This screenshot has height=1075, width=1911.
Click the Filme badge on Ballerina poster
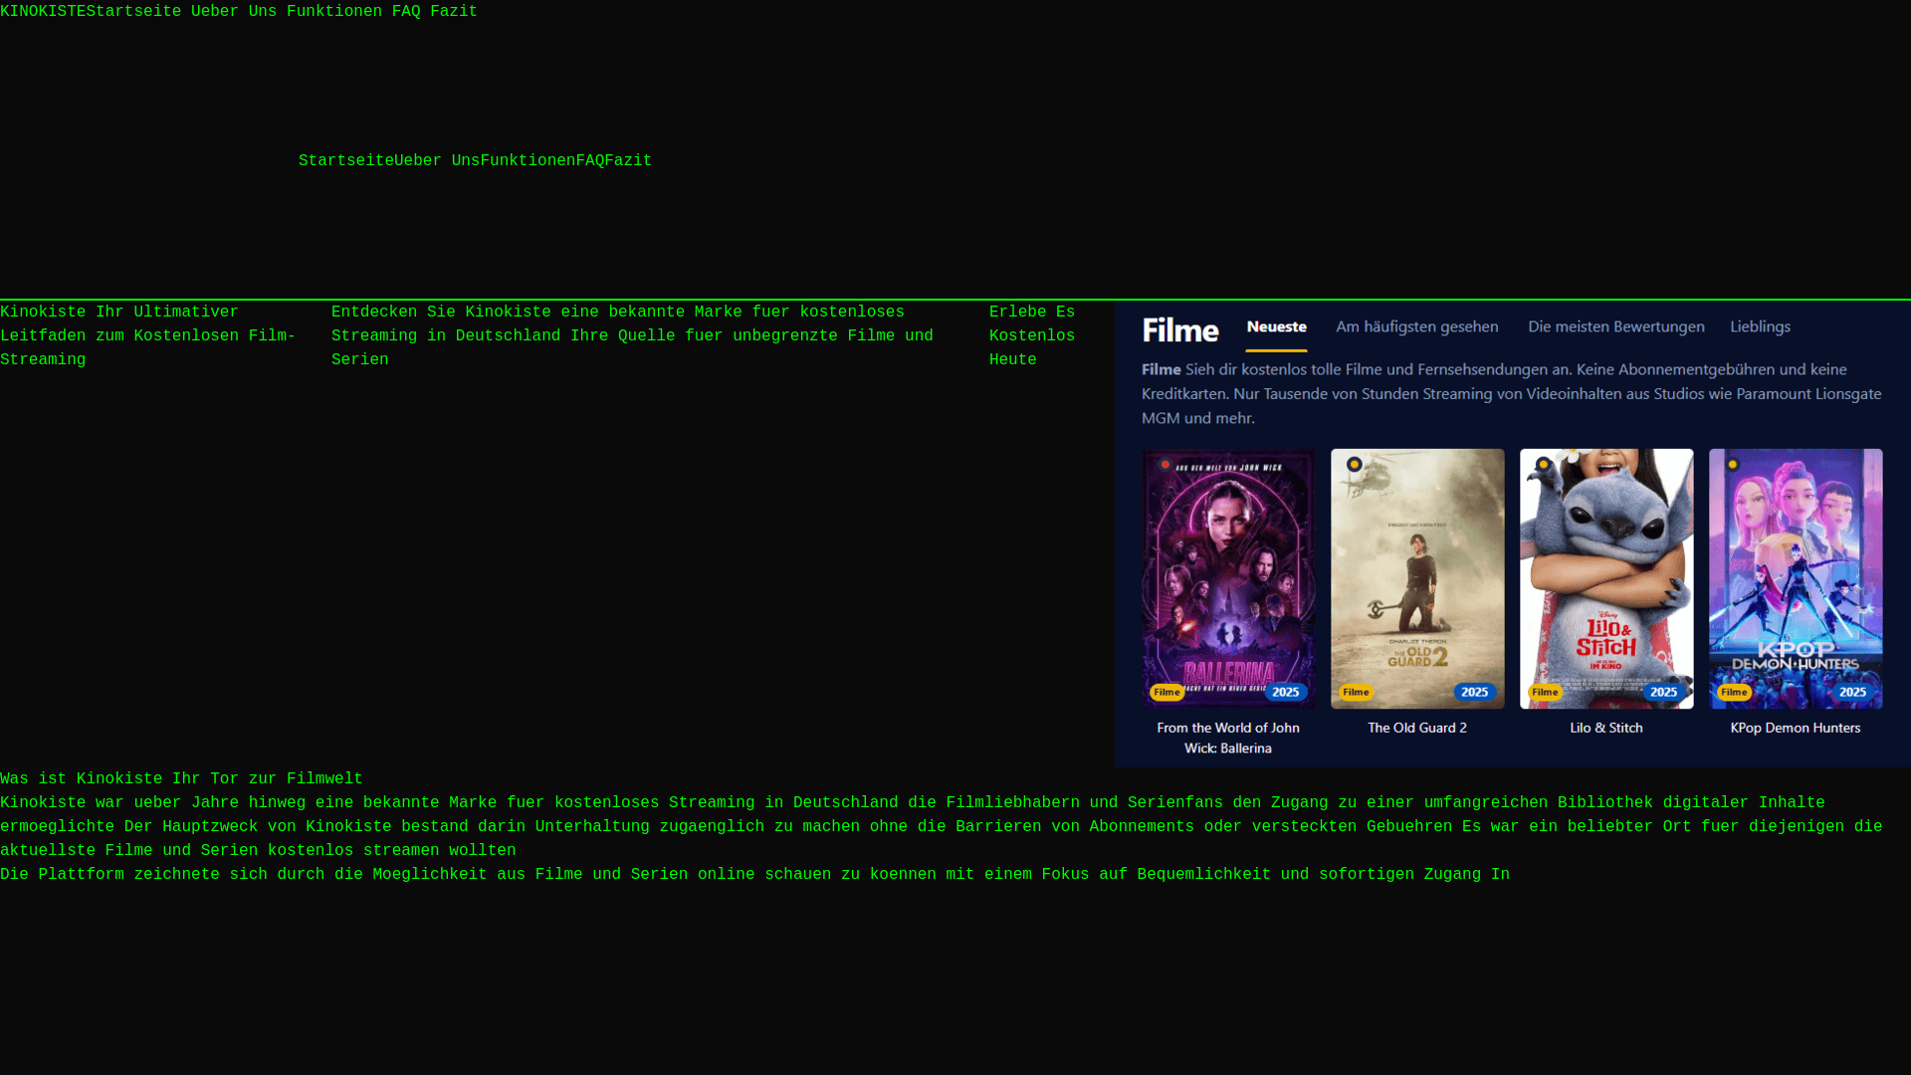(1167, 693)
